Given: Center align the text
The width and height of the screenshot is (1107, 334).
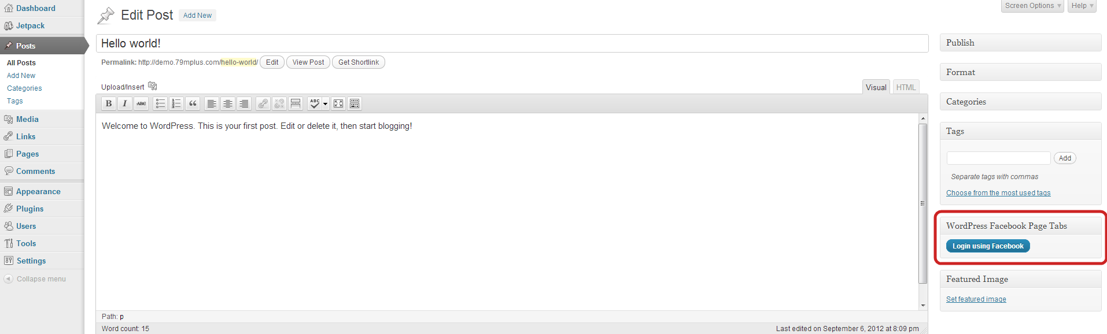Looking at the screenshot, I should click(x=228, y=103).
